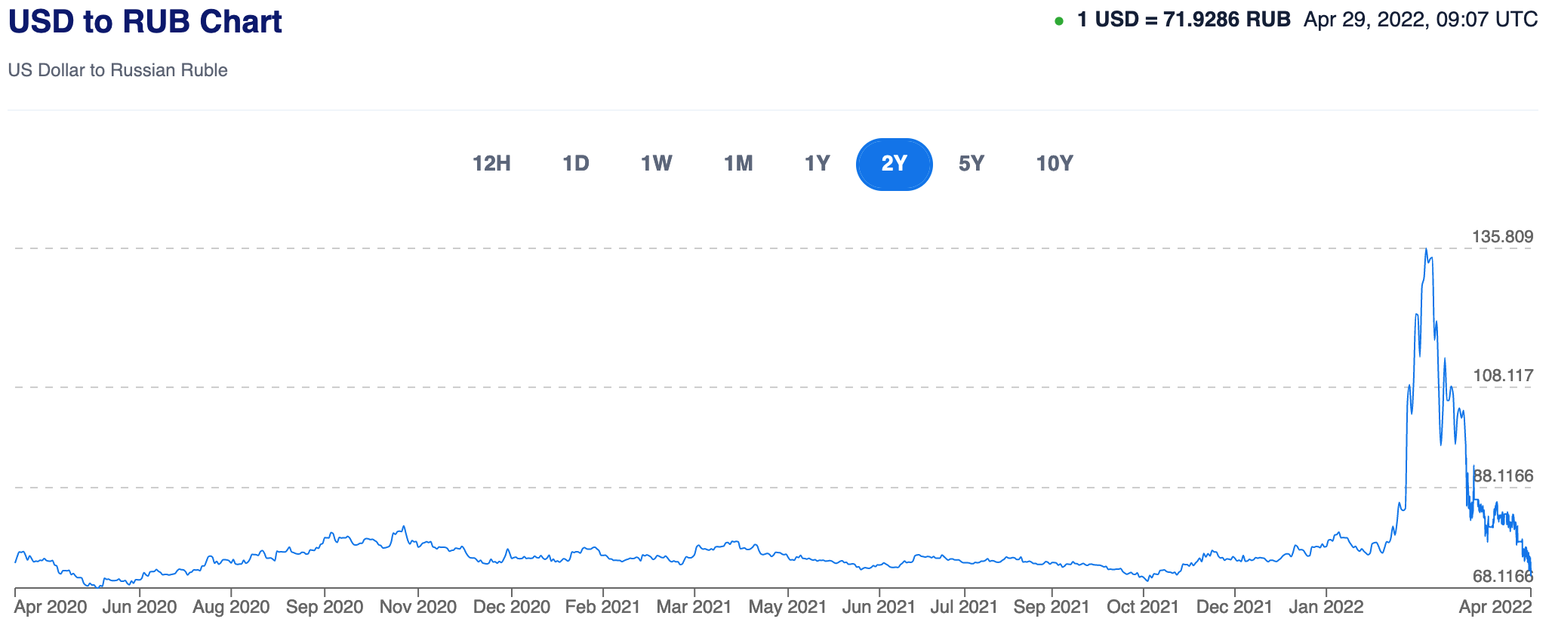Switch to the 1Y range
Image resolution: width=1552 pixels, height=628 pixels.
click(817, 164)
